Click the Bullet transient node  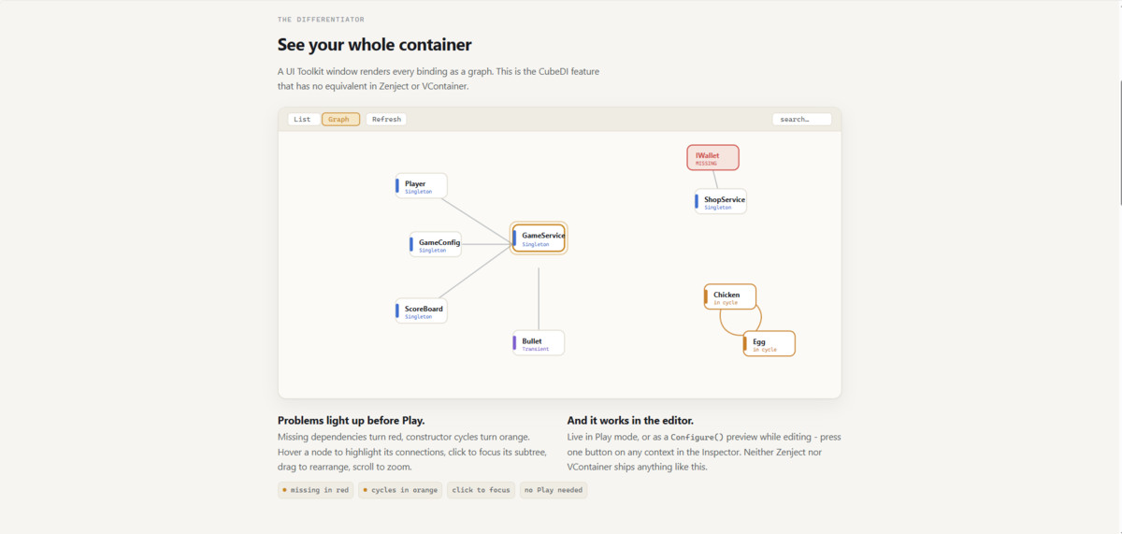pyautogui.click(x=539, y=343)
